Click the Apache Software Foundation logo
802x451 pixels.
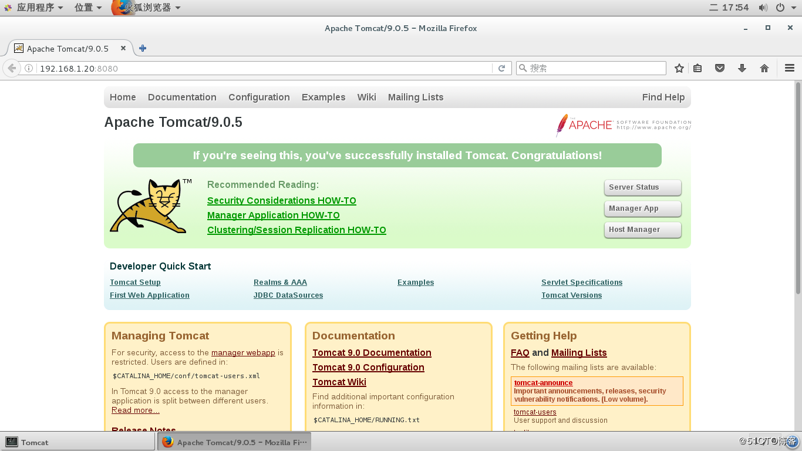[x=623, y=125]
